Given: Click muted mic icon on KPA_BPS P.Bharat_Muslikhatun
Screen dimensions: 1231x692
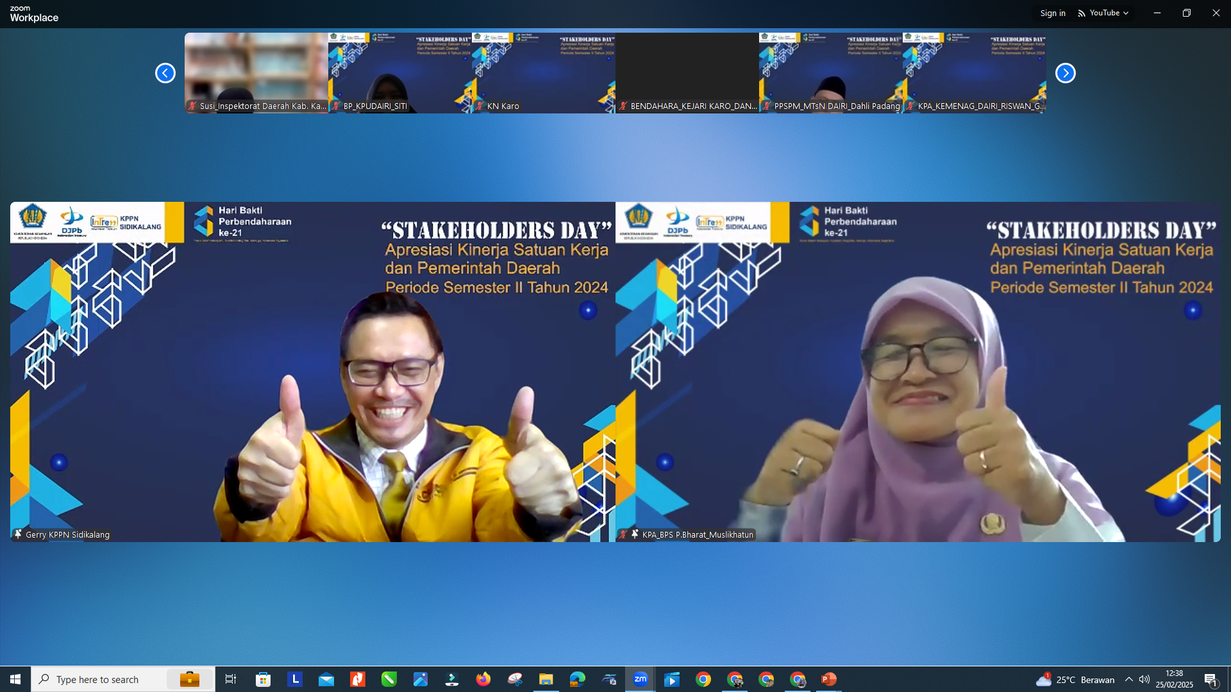Looking at the screenshot, I should (x=623, y=534).
